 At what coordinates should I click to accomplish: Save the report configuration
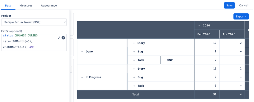(229, 5)
